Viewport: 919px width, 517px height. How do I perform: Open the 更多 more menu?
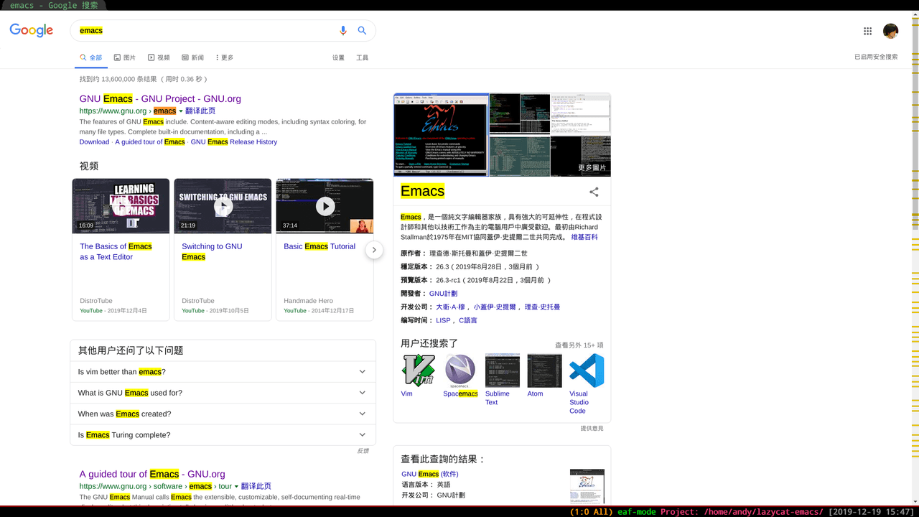coord(225,57)
